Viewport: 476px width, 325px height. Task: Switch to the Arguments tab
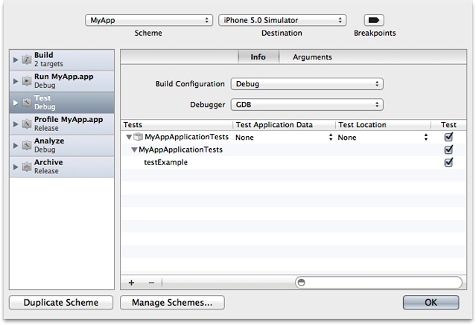[312, 57]
